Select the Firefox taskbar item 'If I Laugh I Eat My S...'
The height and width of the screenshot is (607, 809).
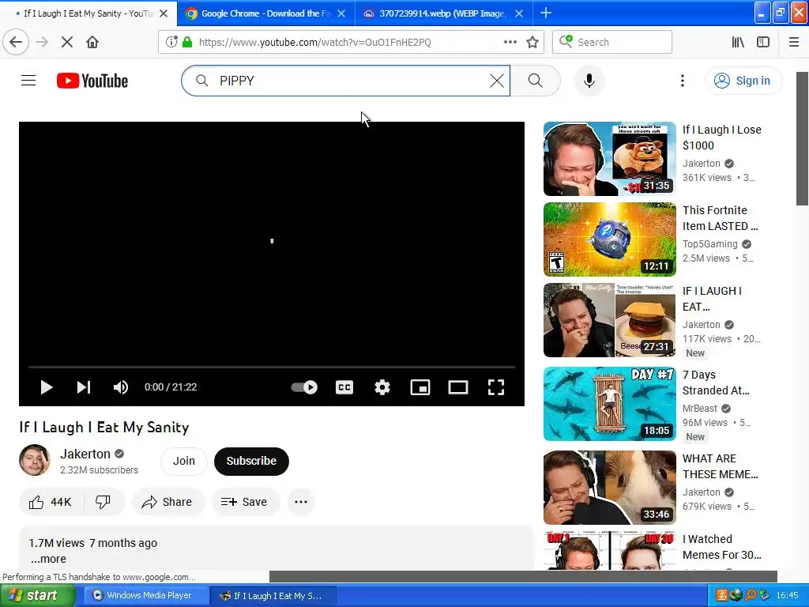point(273,596)
